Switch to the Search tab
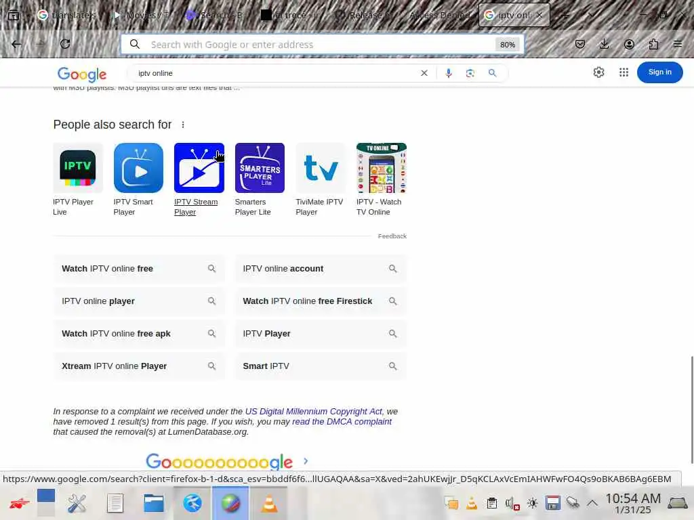 pos(215,15)
